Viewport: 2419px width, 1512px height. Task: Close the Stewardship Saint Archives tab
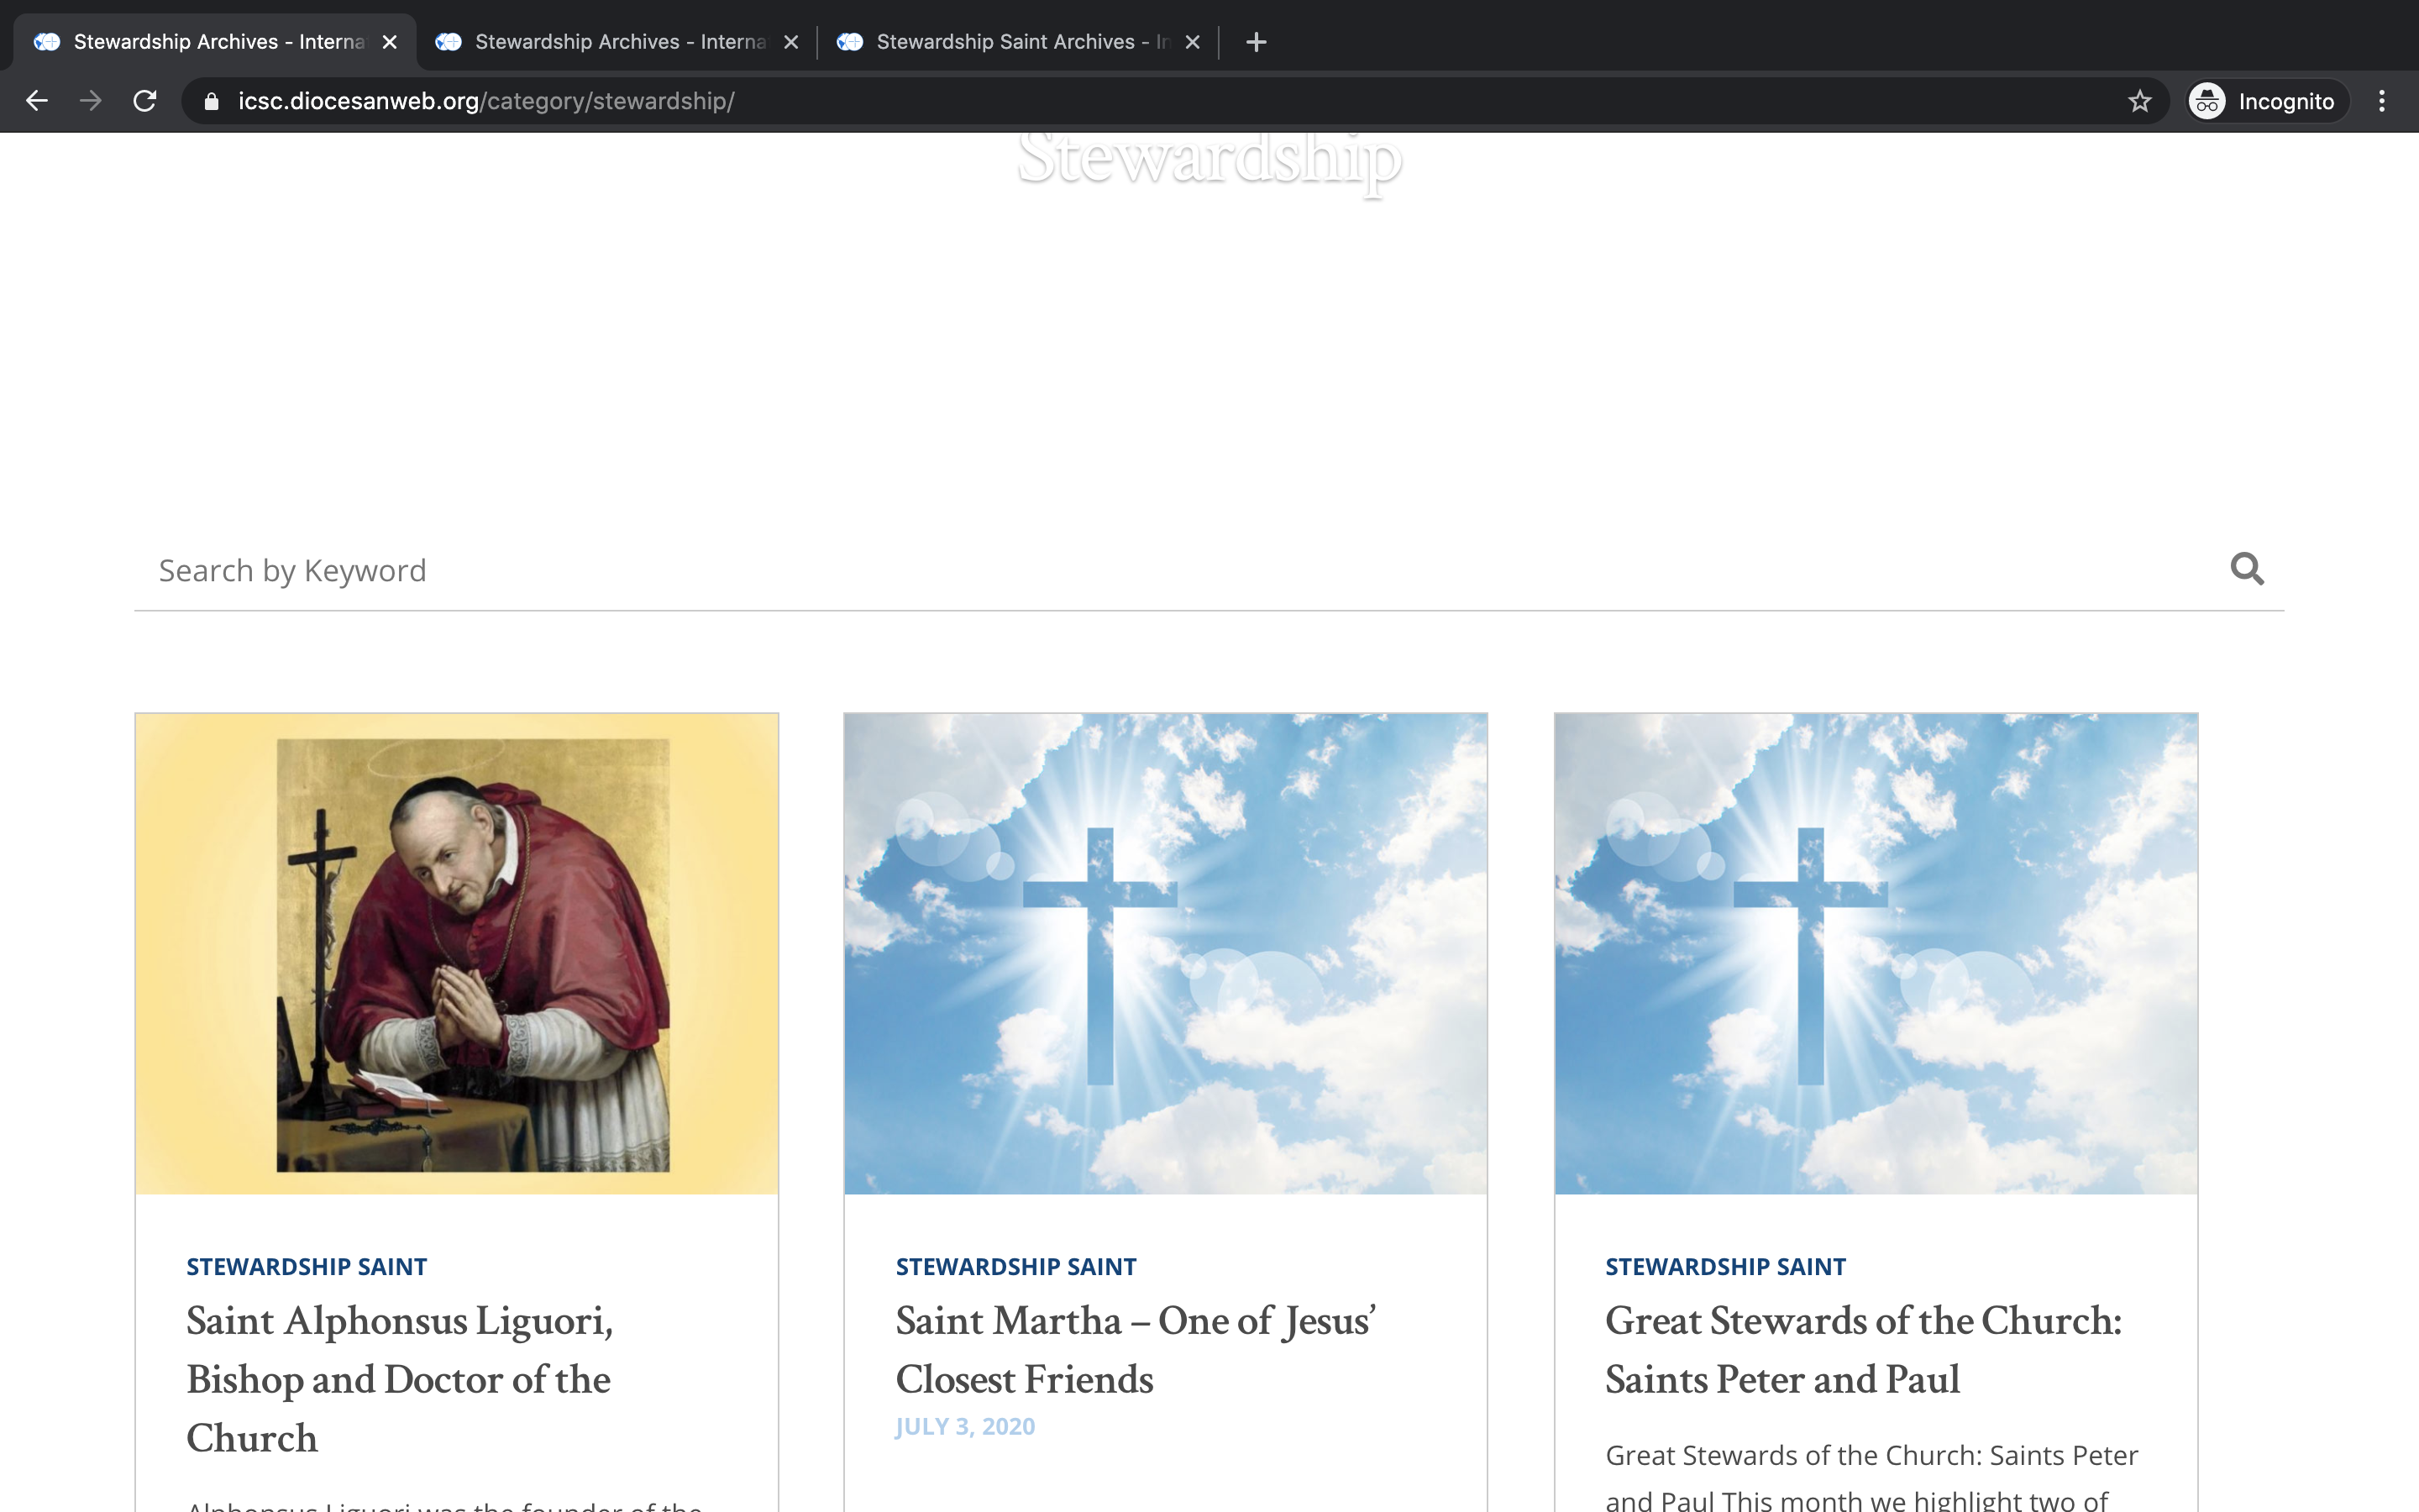(1192, 42)
